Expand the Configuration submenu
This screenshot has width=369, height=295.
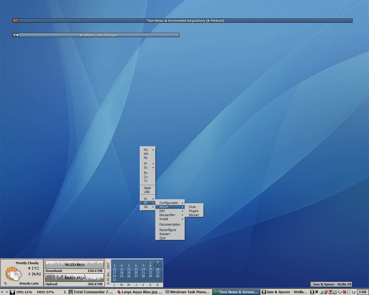(170, 203)
